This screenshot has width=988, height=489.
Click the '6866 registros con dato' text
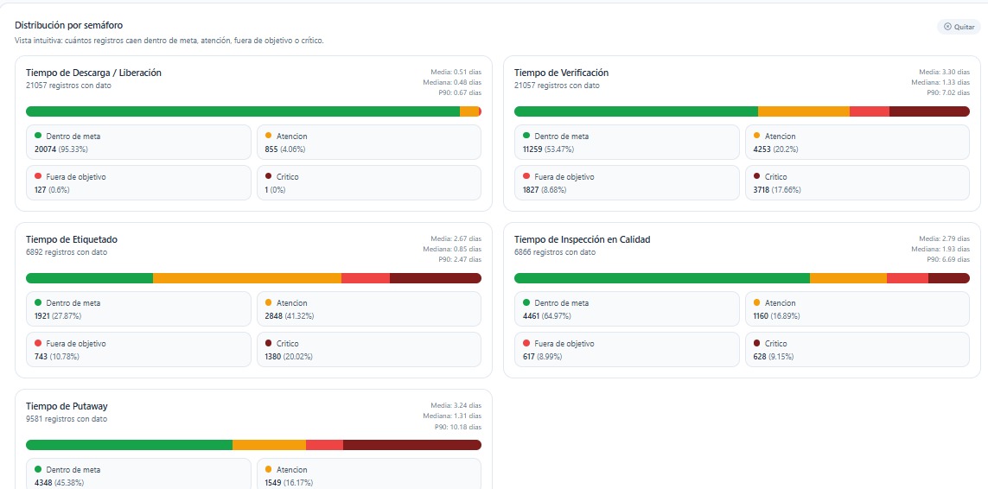click(x=554, y=252)
